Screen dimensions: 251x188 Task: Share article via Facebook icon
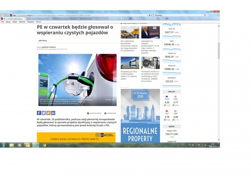tap(39, 113)
